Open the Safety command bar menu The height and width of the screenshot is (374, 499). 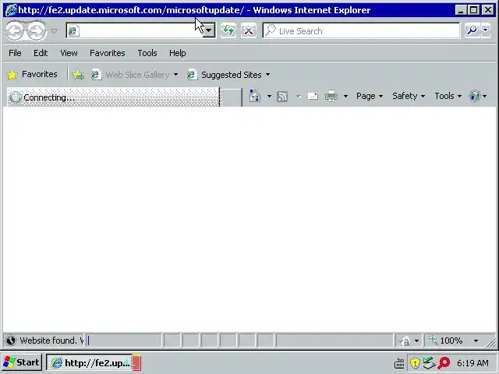point(409,96)
